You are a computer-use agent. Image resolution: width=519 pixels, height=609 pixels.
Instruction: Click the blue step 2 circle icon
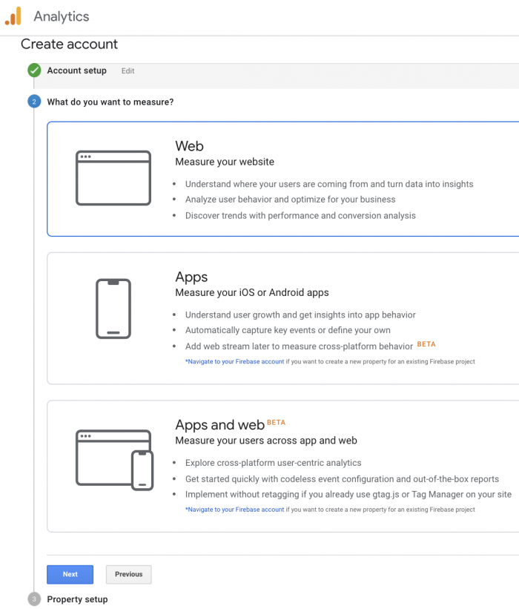pos(34,102)
